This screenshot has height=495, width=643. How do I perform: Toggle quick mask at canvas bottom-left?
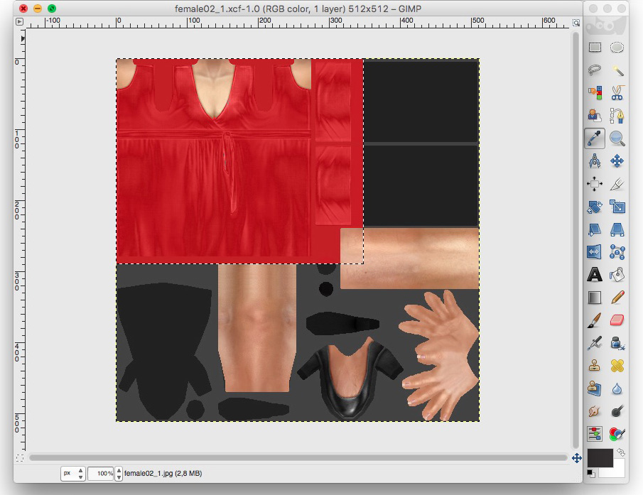pyautogui.click(x=19, y=458)
